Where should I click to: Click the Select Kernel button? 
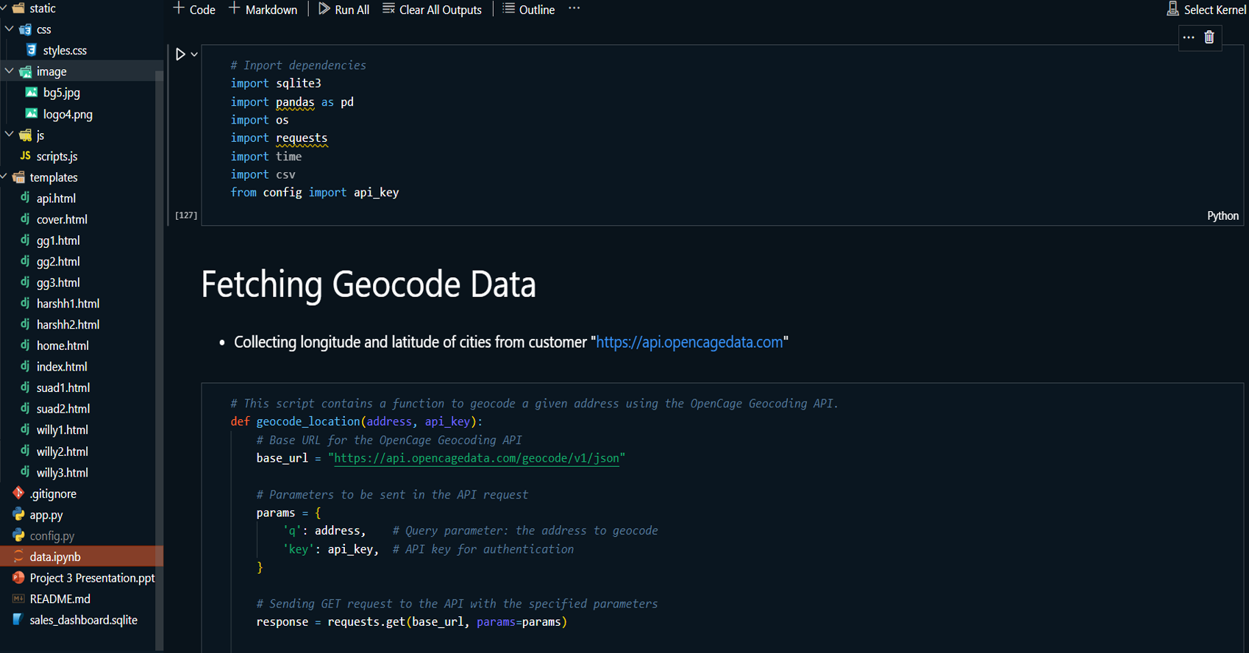1206,10
